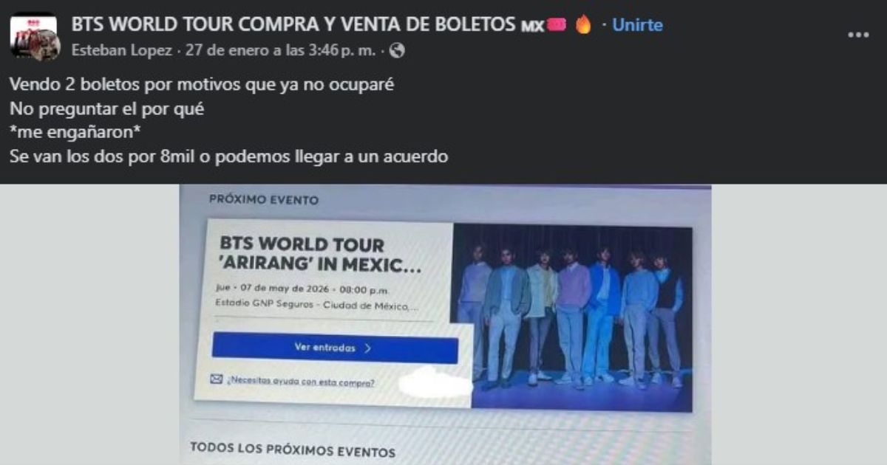Click the globe public privacy icon
Viewport: 887px width, 465px height.
coord(398,50)
